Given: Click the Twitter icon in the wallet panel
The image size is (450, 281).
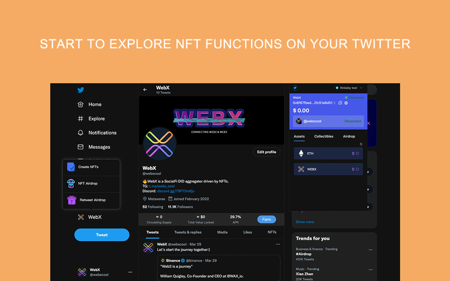Looking at the screenshot, I should pyautogui.click(x=295, y=88).
